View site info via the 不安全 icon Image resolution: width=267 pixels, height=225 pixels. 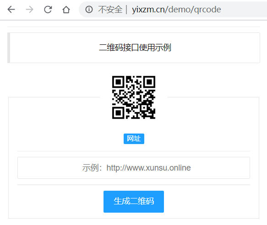pyautogui.click(x=89, y=9)
